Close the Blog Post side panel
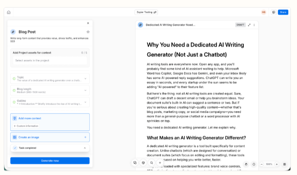The image size is (297, 175). [88, 23]
